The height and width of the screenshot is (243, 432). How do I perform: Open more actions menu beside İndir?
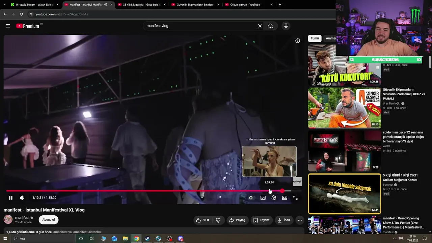300,220
